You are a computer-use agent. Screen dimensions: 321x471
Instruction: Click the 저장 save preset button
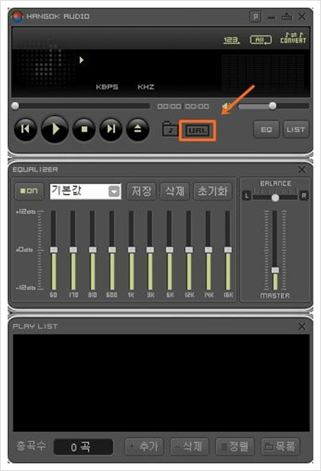141,191
